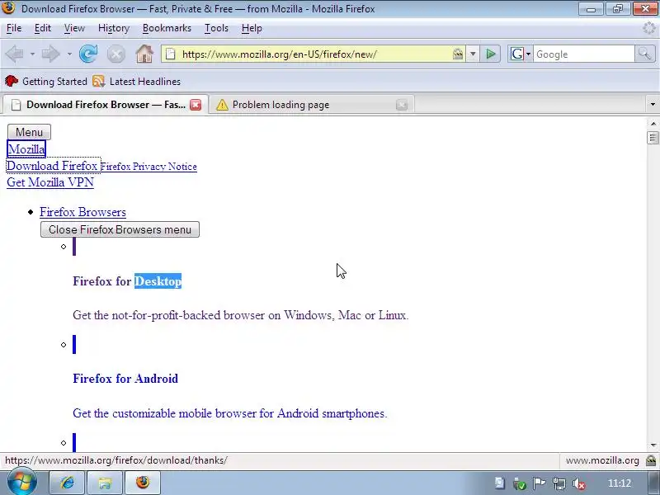
Task: Select the Download Firefox Browser tab
Action: click(105, 105)
